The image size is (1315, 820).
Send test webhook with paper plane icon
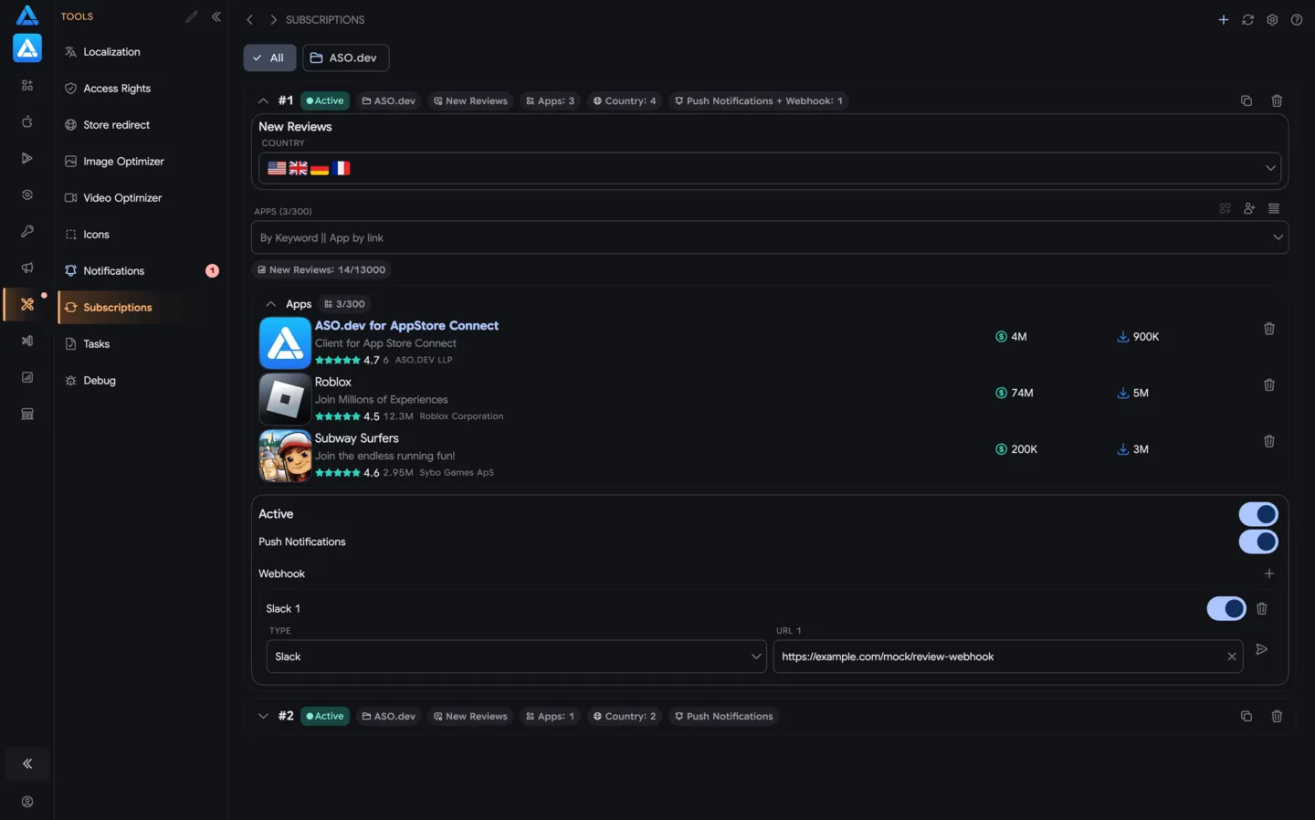[x=1262, y=649]
